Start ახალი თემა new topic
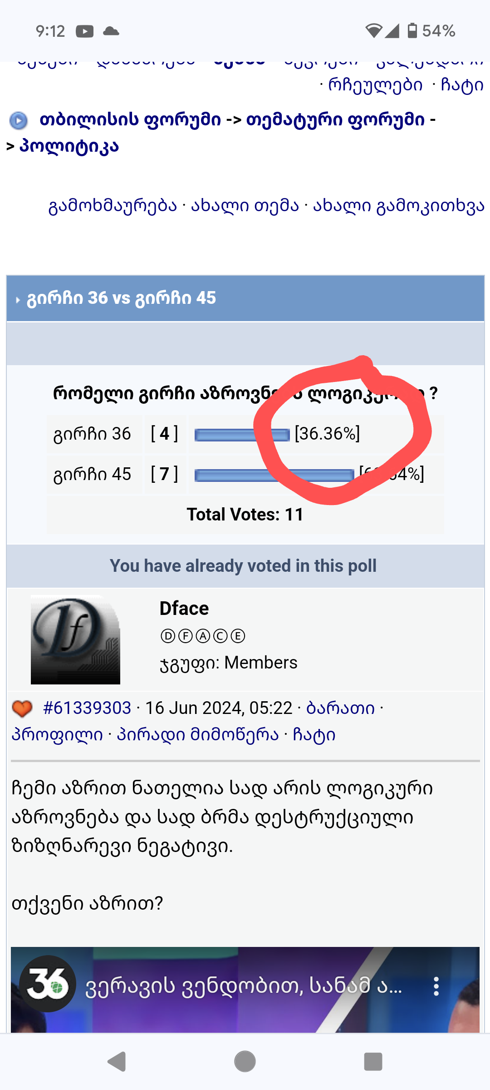Screen dimensions: 490x1090 pos(245,206)
